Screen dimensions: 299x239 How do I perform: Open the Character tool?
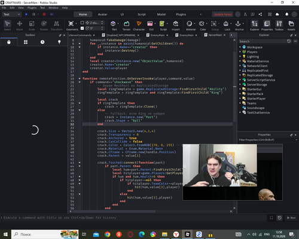tap(139, 25)
